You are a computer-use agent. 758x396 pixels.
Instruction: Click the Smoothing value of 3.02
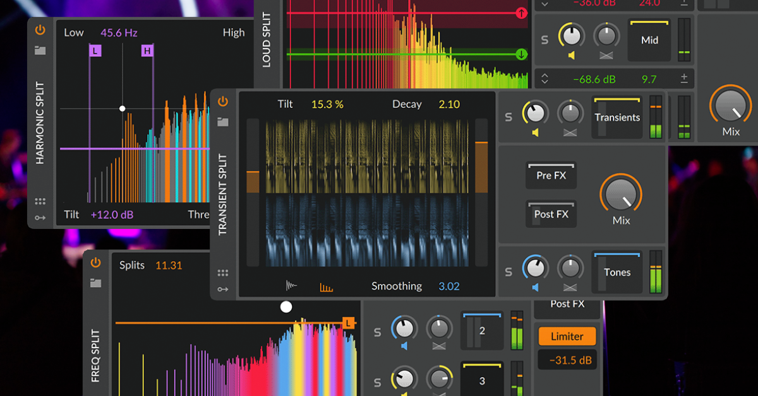[449, 286]
